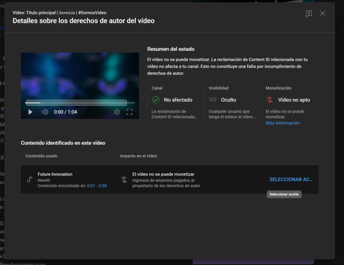Click the SELECCIONAR AC... action button
Image resolution: width=344 pixels, height=265 pixels.
[x=291, y=180]
